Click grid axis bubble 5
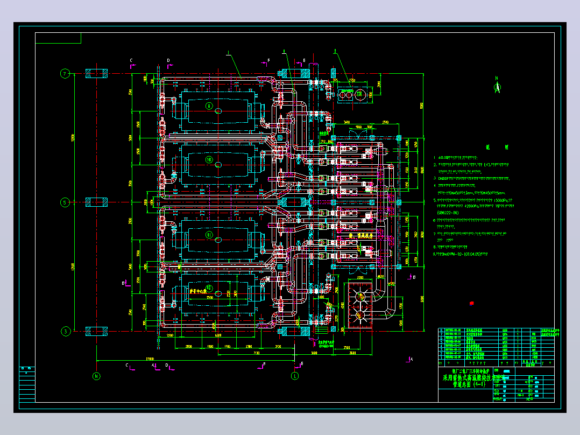Viewport: 580px width, 435px height. click(65, 202)
